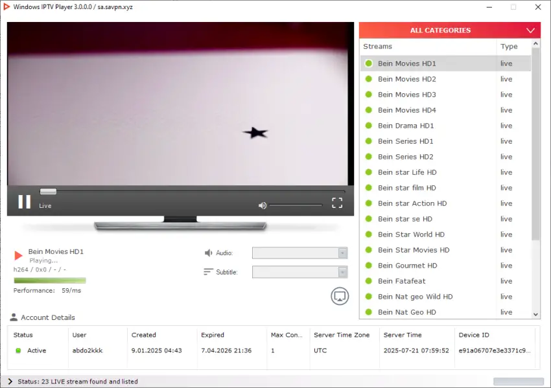Screen dimensions: 551x388
Task: Select Bein Star World HD
Action: (x=445, y=234)
